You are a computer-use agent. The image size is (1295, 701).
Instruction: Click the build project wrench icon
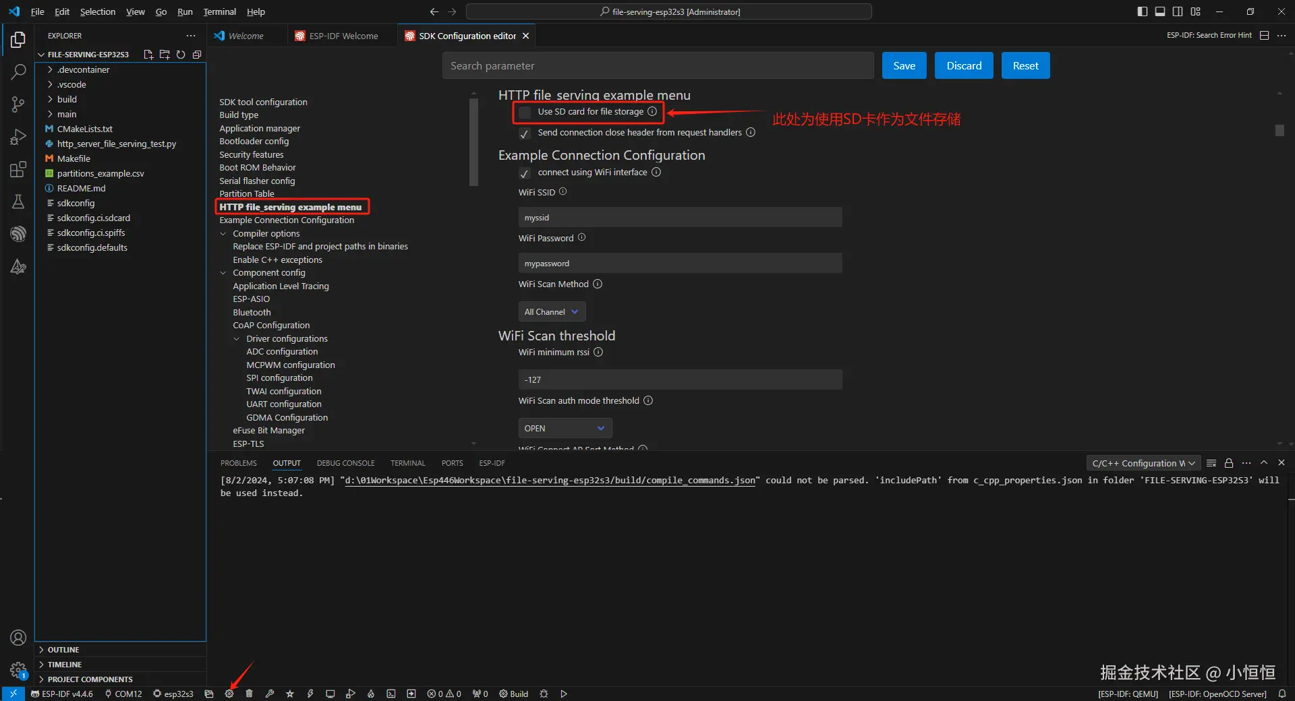[x=270, y=694]
